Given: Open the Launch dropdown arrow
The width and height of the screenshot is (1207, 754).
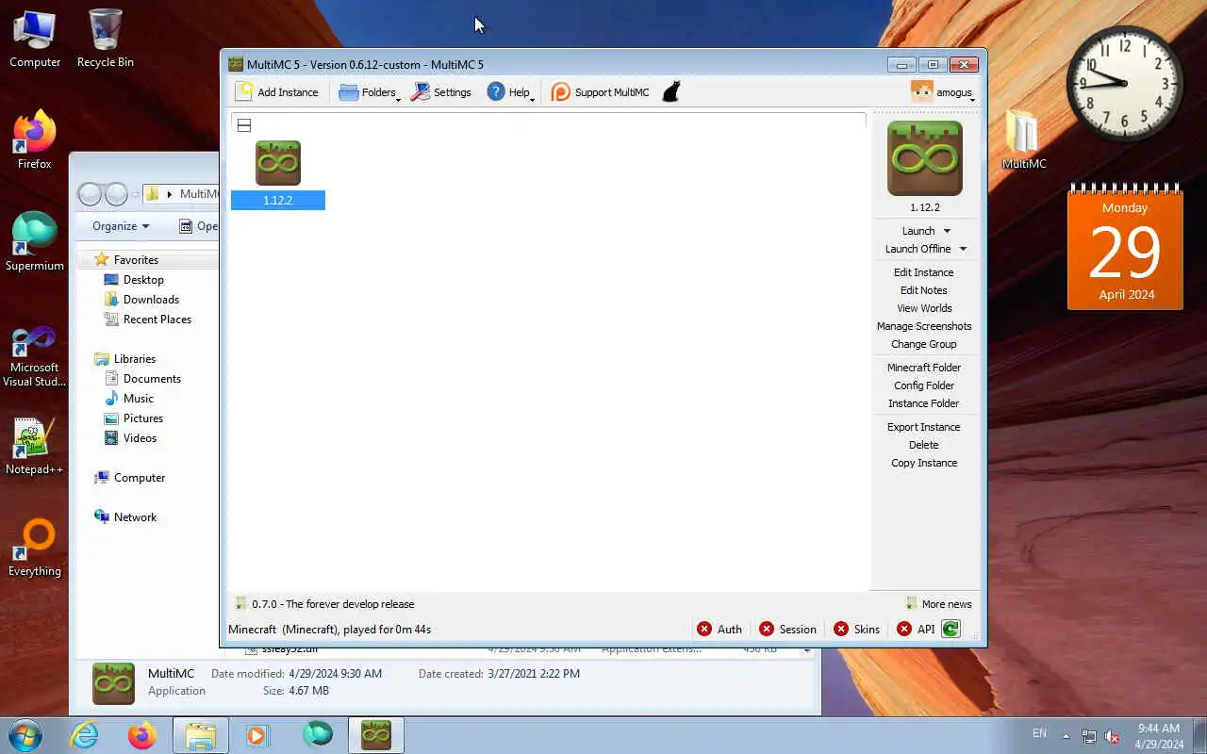Looking at the screenshot, I should click(947, 231).
